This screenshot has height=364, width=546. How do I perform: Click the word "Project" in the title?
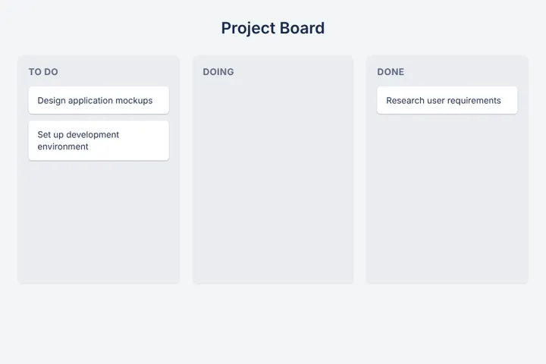click(x=248, y=29)
